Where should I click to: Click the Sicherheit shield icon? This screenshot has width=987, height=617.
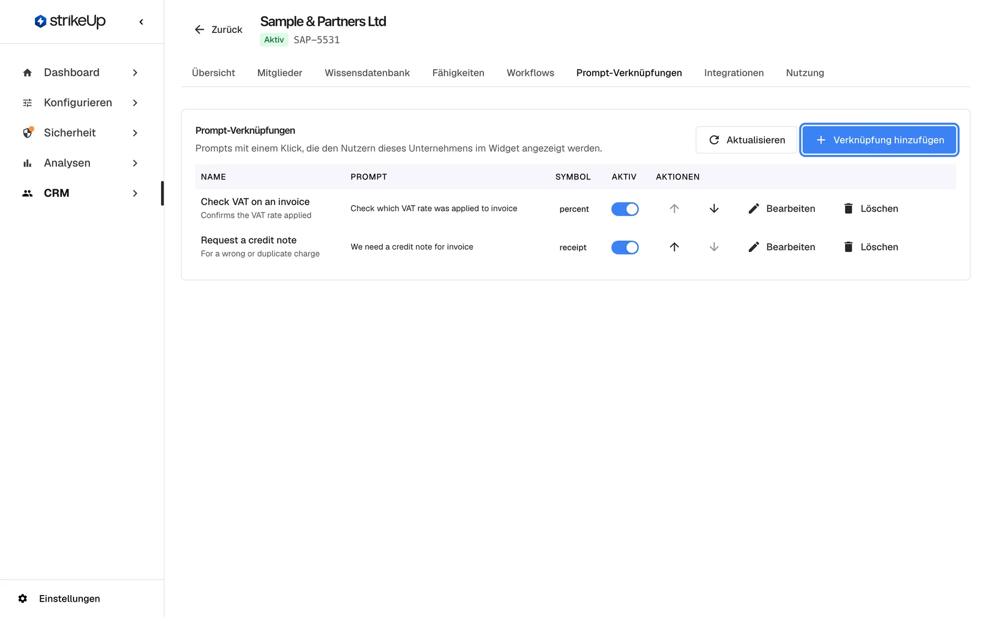27,133
